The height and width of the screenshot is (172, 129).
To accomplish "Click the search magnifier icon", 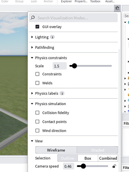I will tap(33, 18).
